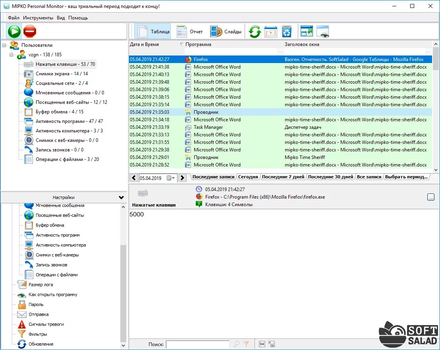Open Посещенные веб-сайты settings
Screen dimensions: 440x350
[x=60, y=215]
